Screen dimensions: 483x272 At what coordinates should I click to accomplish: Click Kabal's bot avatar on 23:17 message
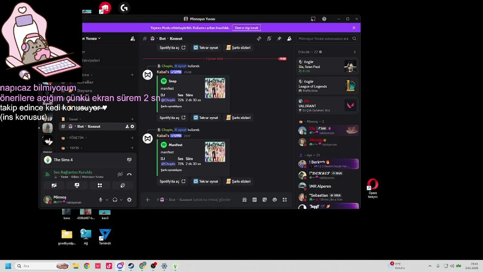point(148,139)
